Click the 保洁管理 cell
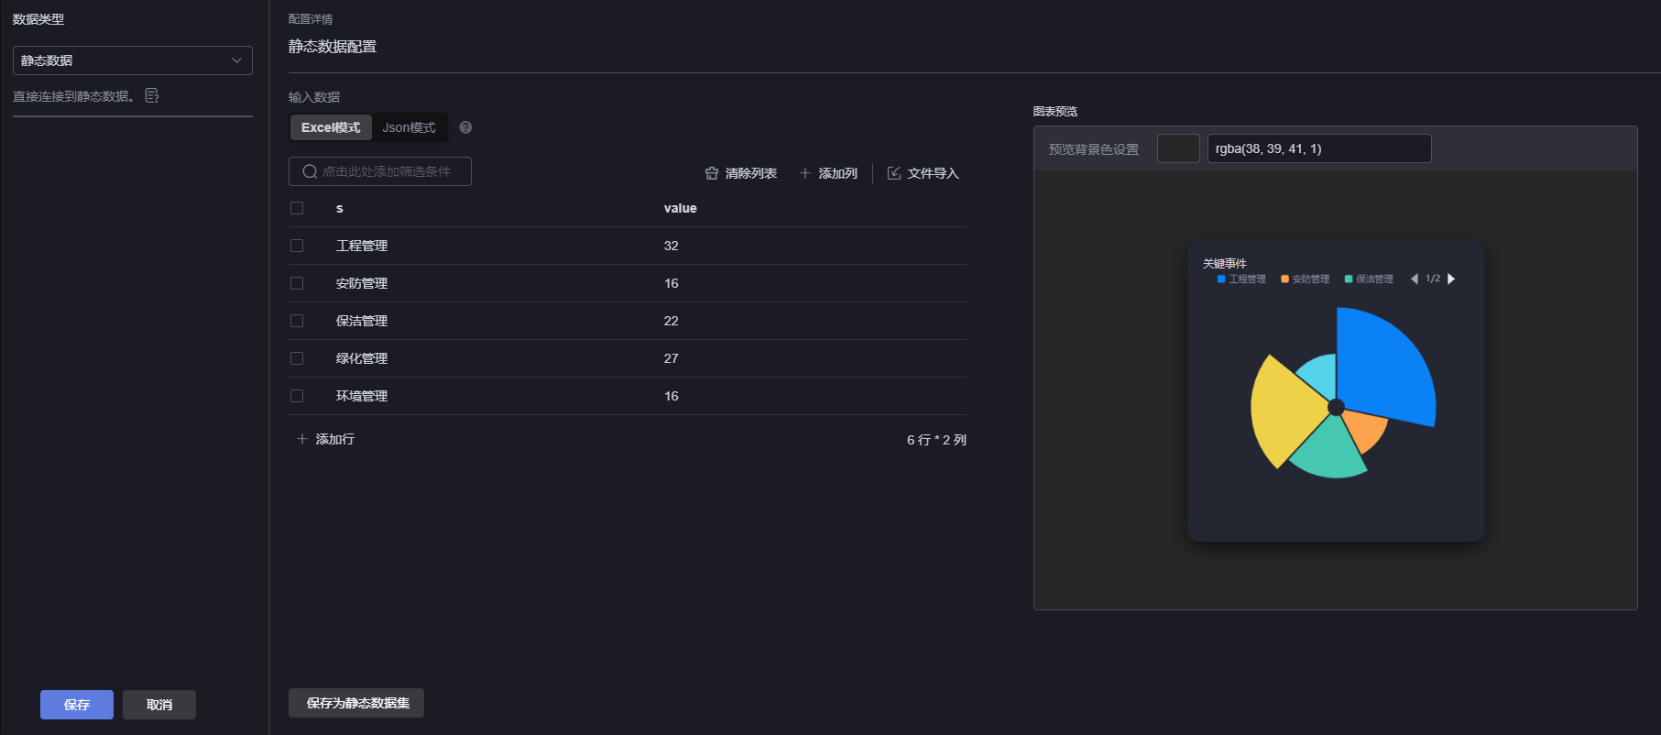Image resolution: width=1661 pixels, height=735 pixels. tap(362, 321)
